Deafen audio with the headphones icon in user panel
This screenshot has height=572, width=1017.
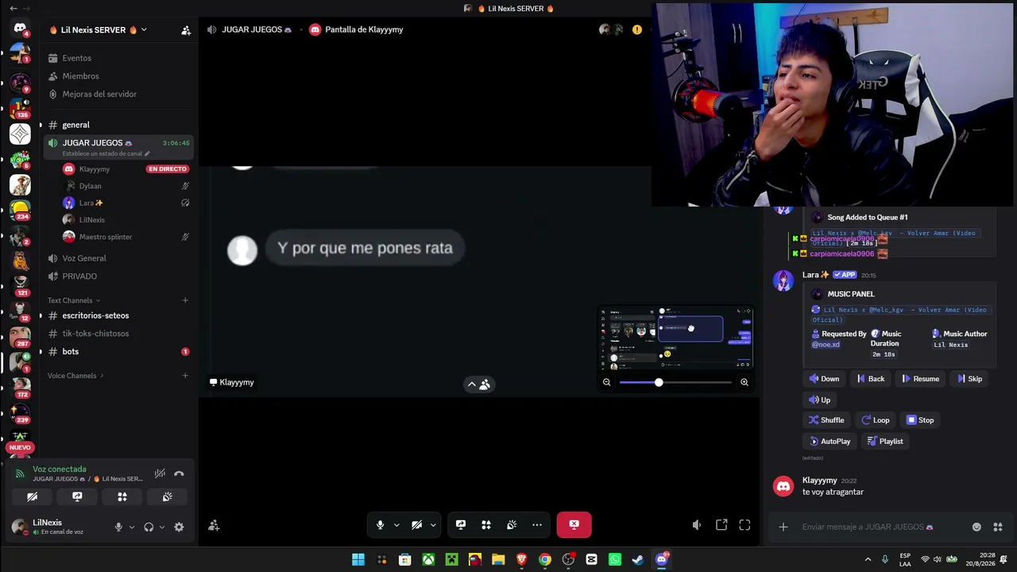(149, 527)
